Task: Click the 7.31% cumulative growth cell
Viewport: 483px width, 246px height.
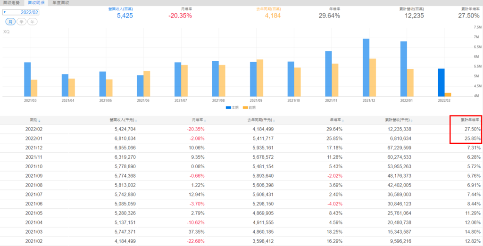Action: click(474, 148)
